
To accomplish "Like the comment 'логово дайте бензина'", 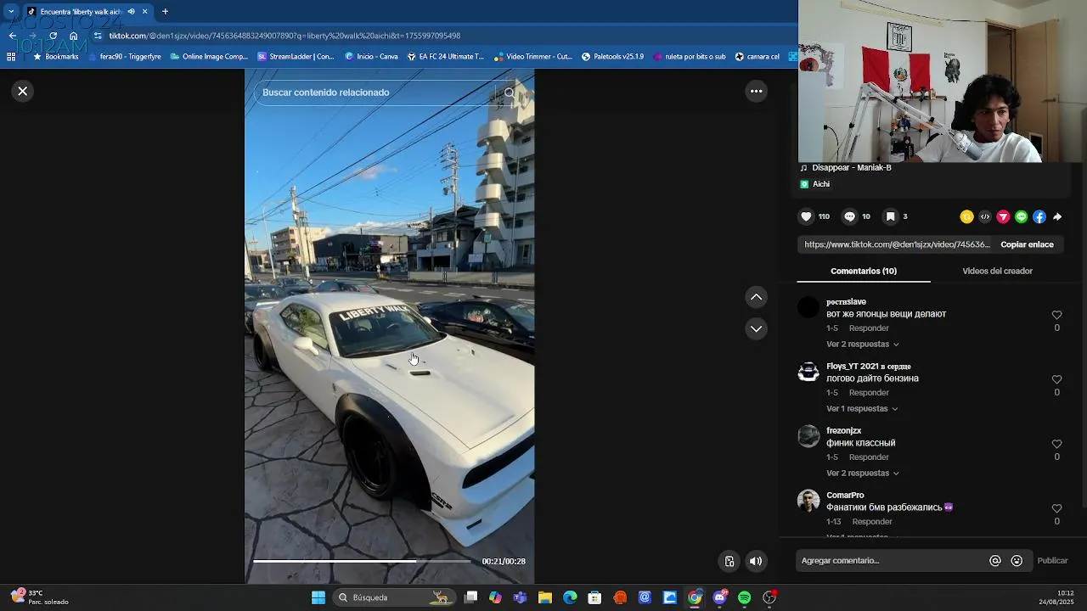I will point(1056,379).
